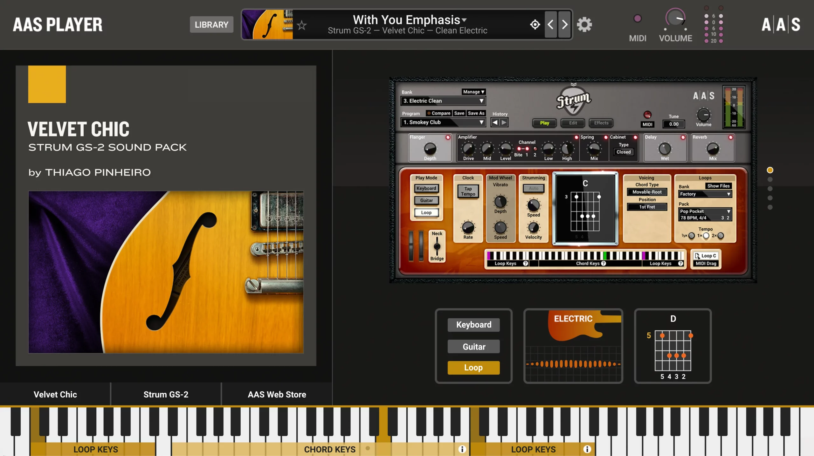Click the Tune value field
This screenshot has height=456, width=814.
[x=674, y=124]
